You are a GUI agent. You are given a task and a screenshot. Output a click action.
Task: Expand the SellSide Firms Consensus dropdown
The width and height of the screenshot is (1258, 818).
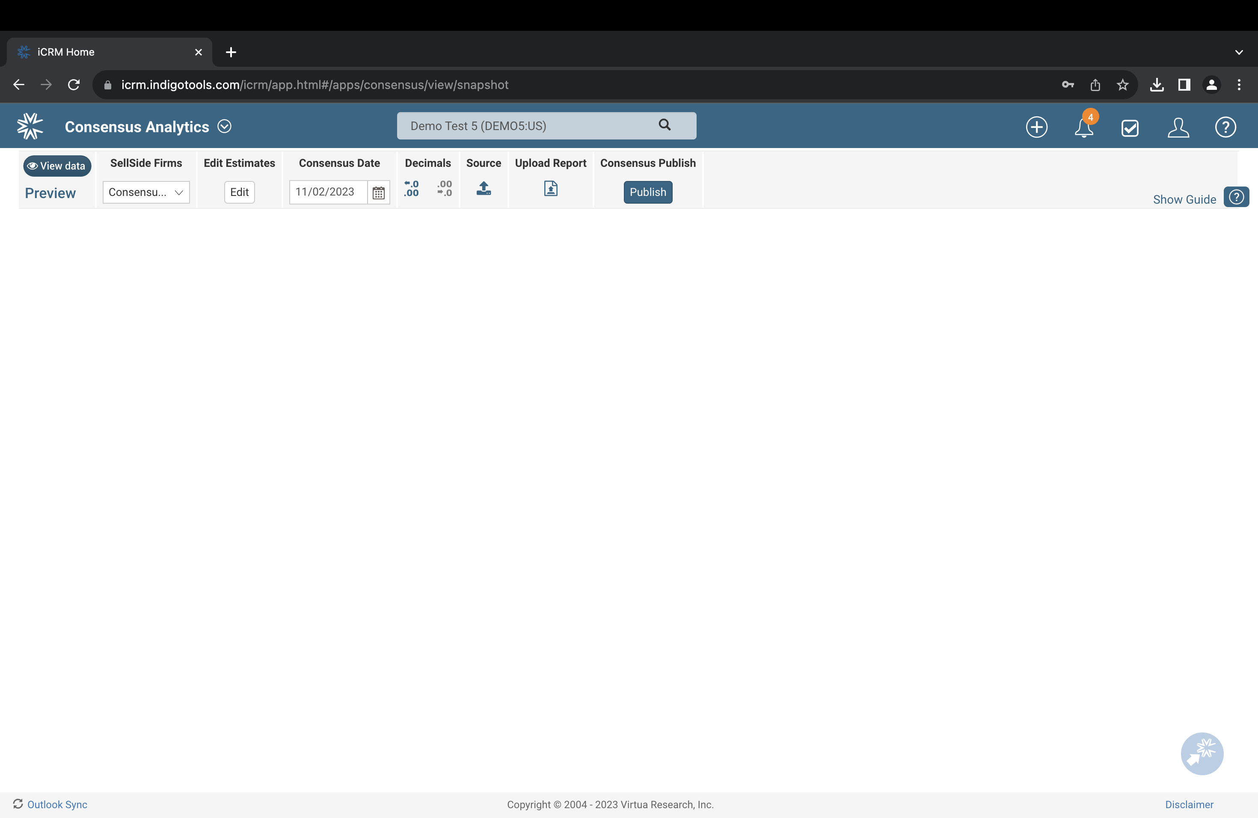(x=146, y=193)
